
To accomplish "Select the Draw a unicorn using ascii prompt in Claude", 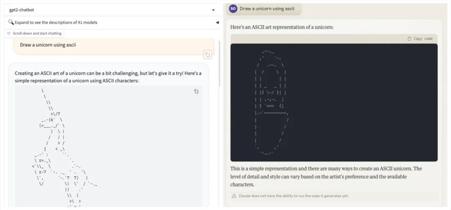I will coord(267,9).
